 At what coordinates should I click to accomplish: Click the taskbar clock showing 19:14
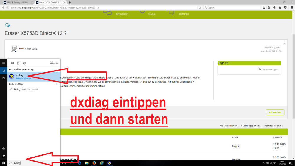(282, 163)
